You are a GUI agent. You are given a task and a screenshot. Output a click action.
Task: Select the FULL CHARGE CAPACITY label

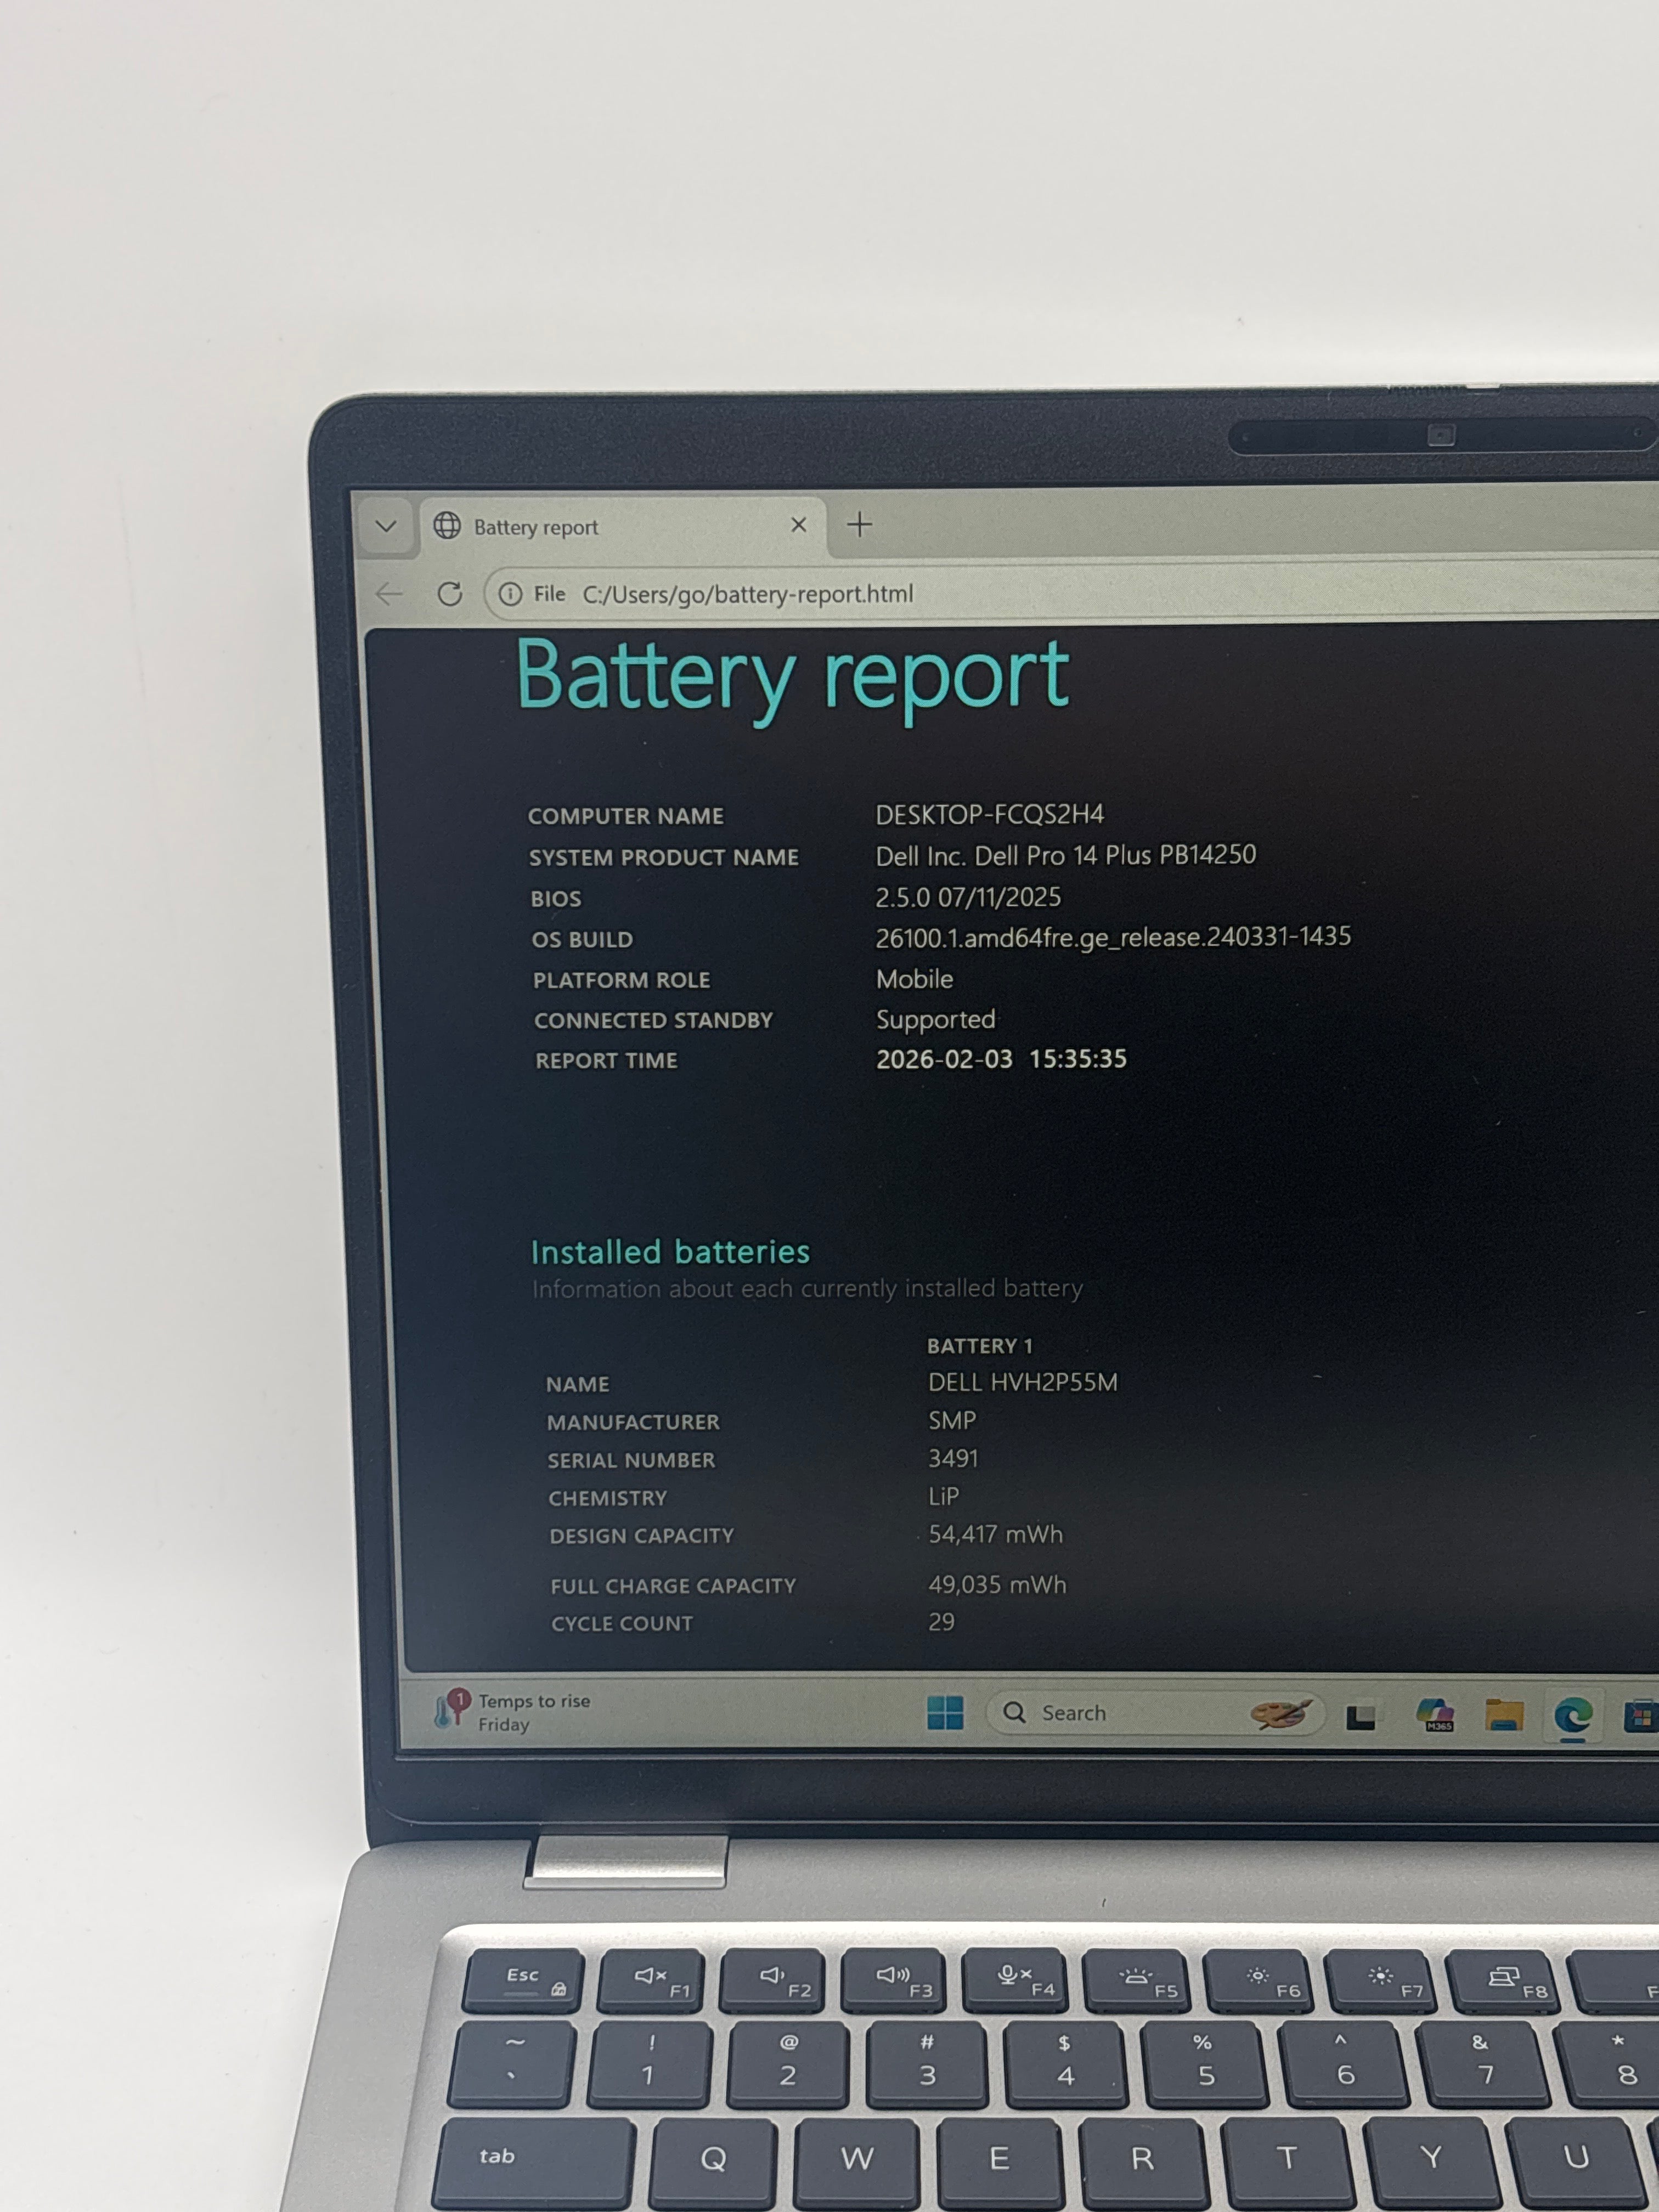click(673, 1586)
